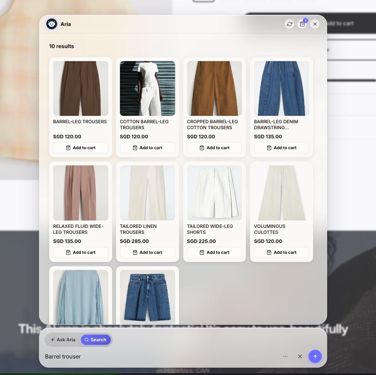Open the Tailored Linen Trousers image
Image resolution: width=376 pixels, height=375 pixels.
[147, 193]
